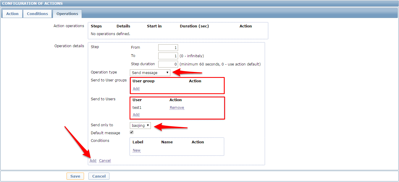
Task: Expand the Send only to dropdown
Action: [x=140, y=126]
